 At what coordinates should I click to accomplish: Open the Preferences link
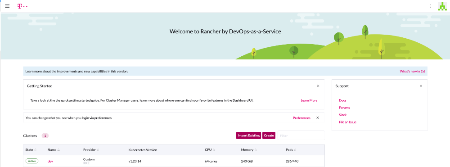click(x=301, y=118)
